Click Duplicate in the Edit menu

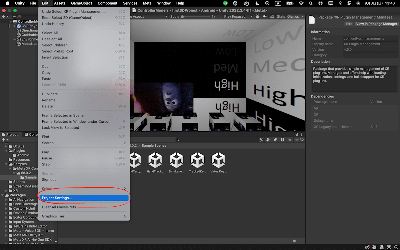coord(84,94)
